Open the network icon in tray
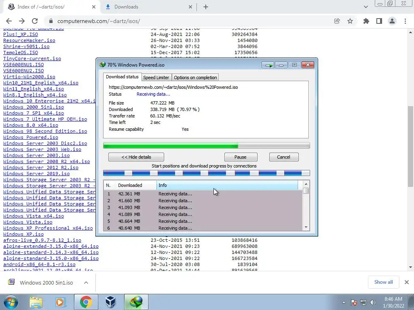Screen dimensions: 414x310 pyautogui.click(x=363, y=303)
